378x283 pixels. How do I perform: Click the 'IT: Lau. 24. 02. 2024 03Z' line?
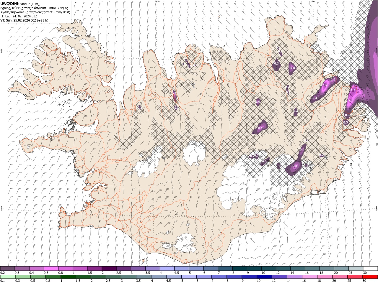[19, 16]
